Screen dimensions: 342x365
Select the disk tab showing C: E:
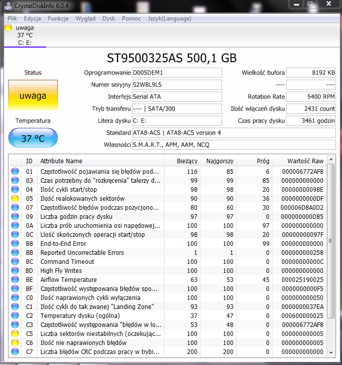pos(25,36)
